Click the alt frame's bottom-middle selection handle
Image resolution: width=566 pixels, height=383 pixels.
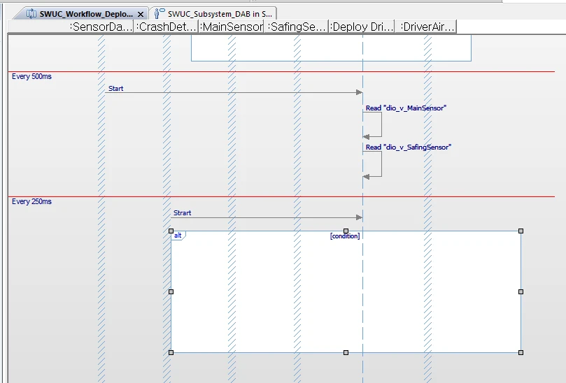click(346, 352)
